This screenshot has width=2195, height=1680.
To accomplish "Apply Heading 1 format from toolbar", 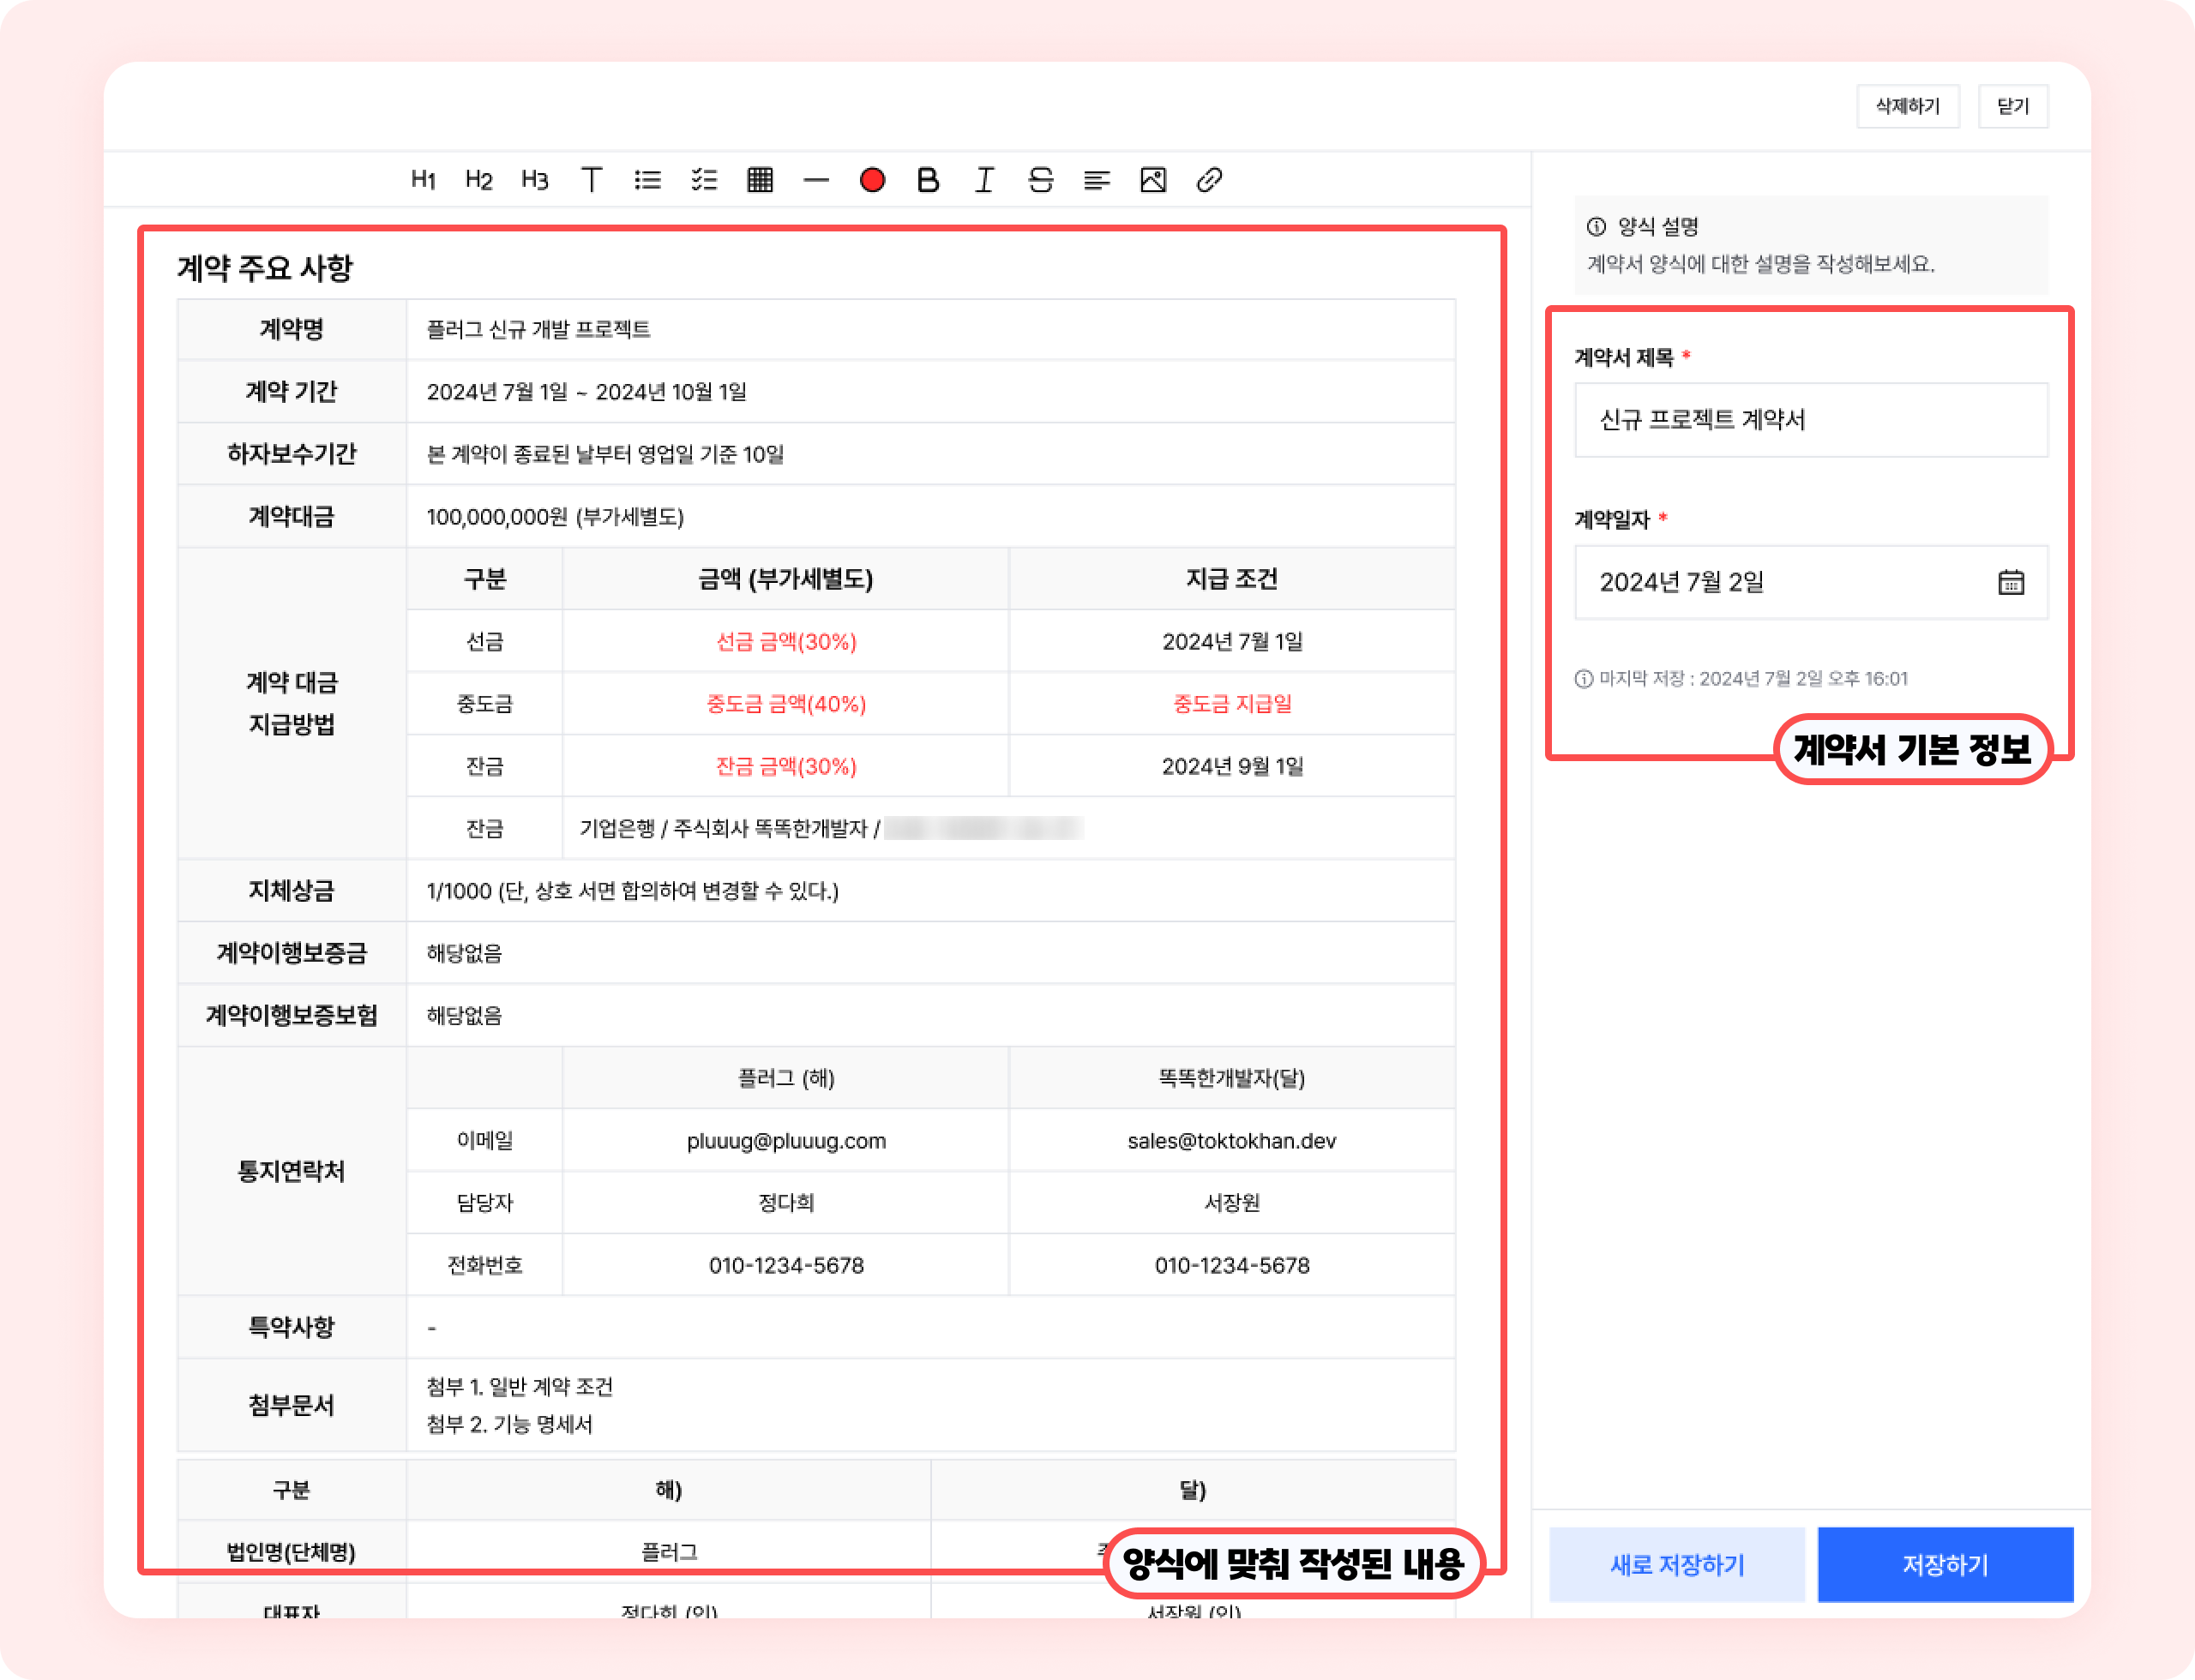I will click(424, 180).
